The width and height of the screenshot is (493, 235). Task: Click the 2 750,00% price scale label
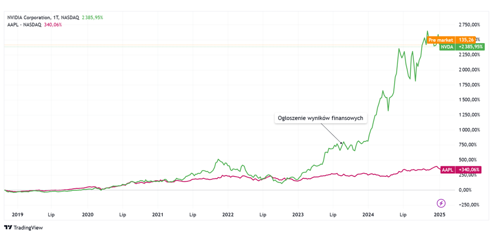coord(469,24)
